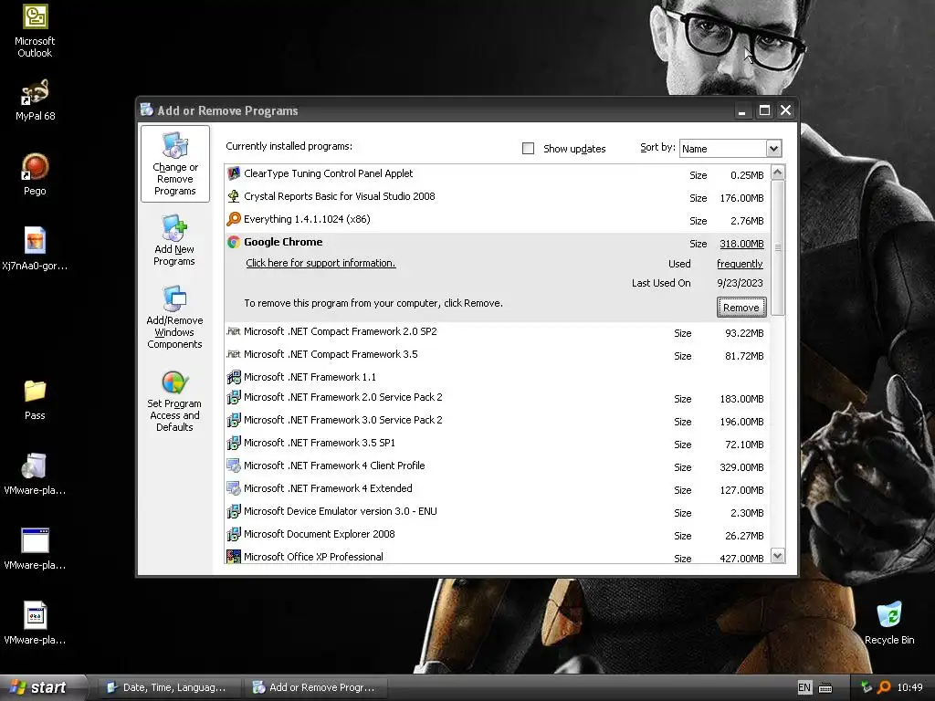Select Add New Programs sidebar icon
This screenshot has height=701, width=935.
coord(174,240)
